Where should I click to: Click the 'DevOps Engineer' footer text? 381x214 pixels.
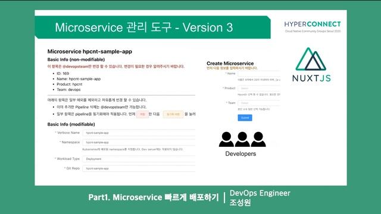260,193
